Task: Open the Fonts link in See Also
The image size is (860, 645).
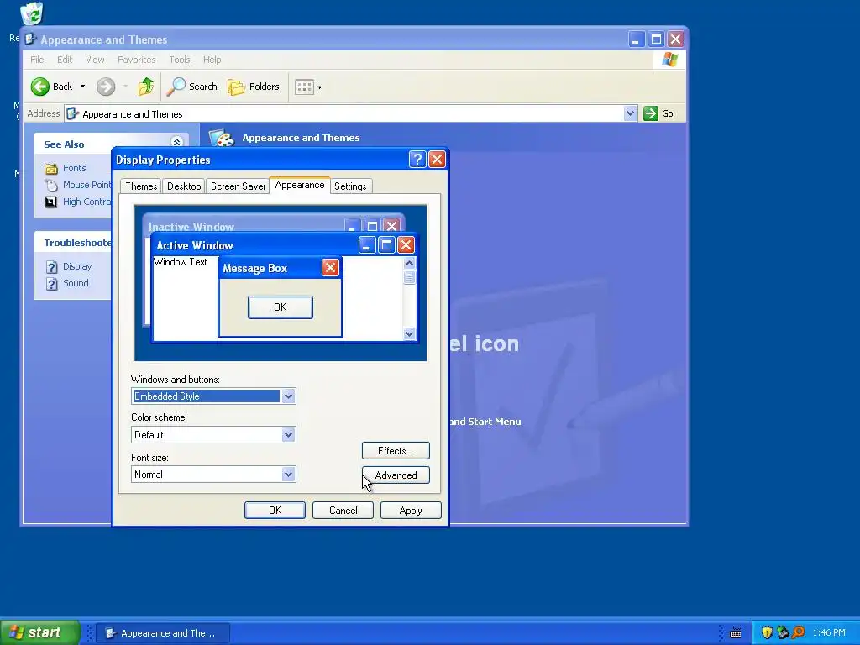Action: point(75,168)
